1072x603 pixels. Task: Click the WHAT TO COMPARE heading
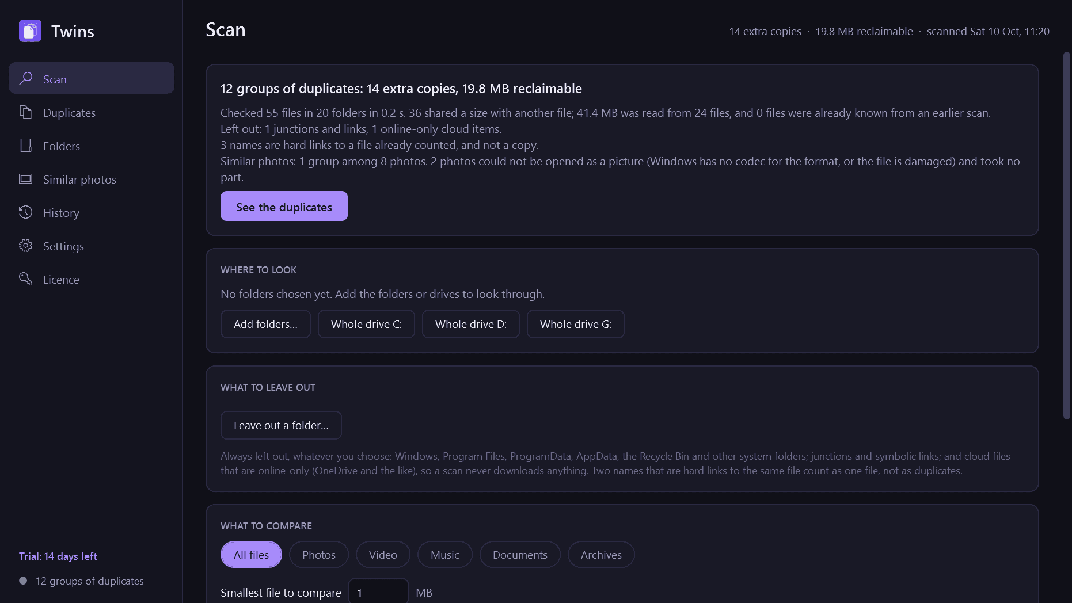266,526
